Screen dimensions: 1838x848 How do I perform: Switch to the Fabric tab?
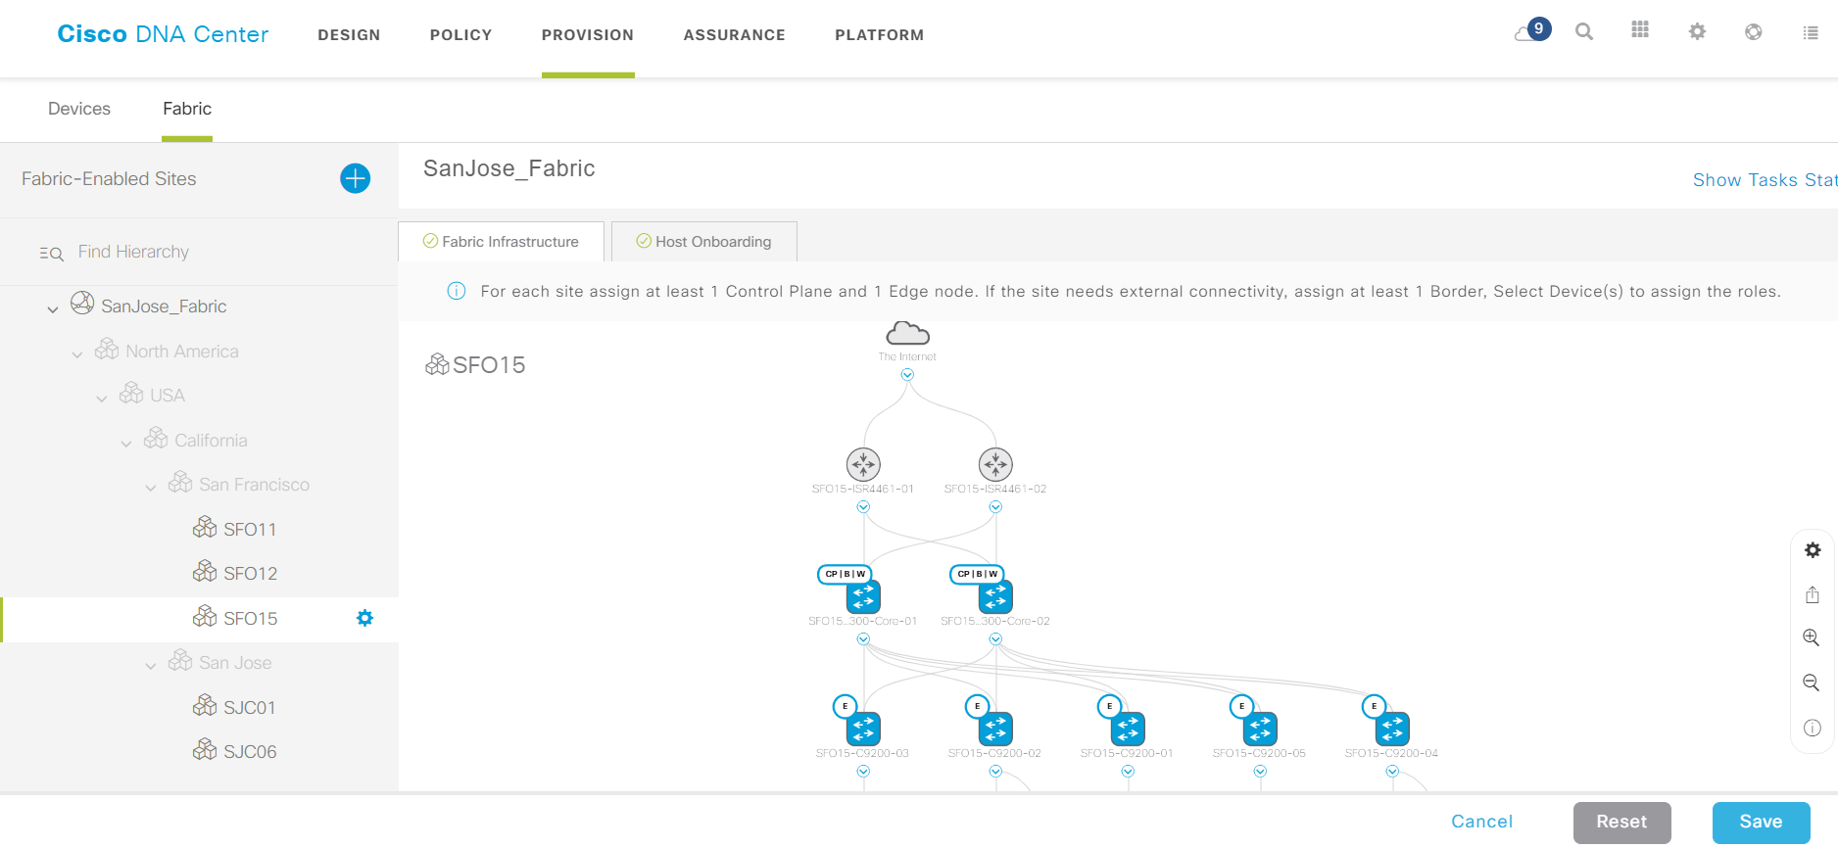click(187, 109)
